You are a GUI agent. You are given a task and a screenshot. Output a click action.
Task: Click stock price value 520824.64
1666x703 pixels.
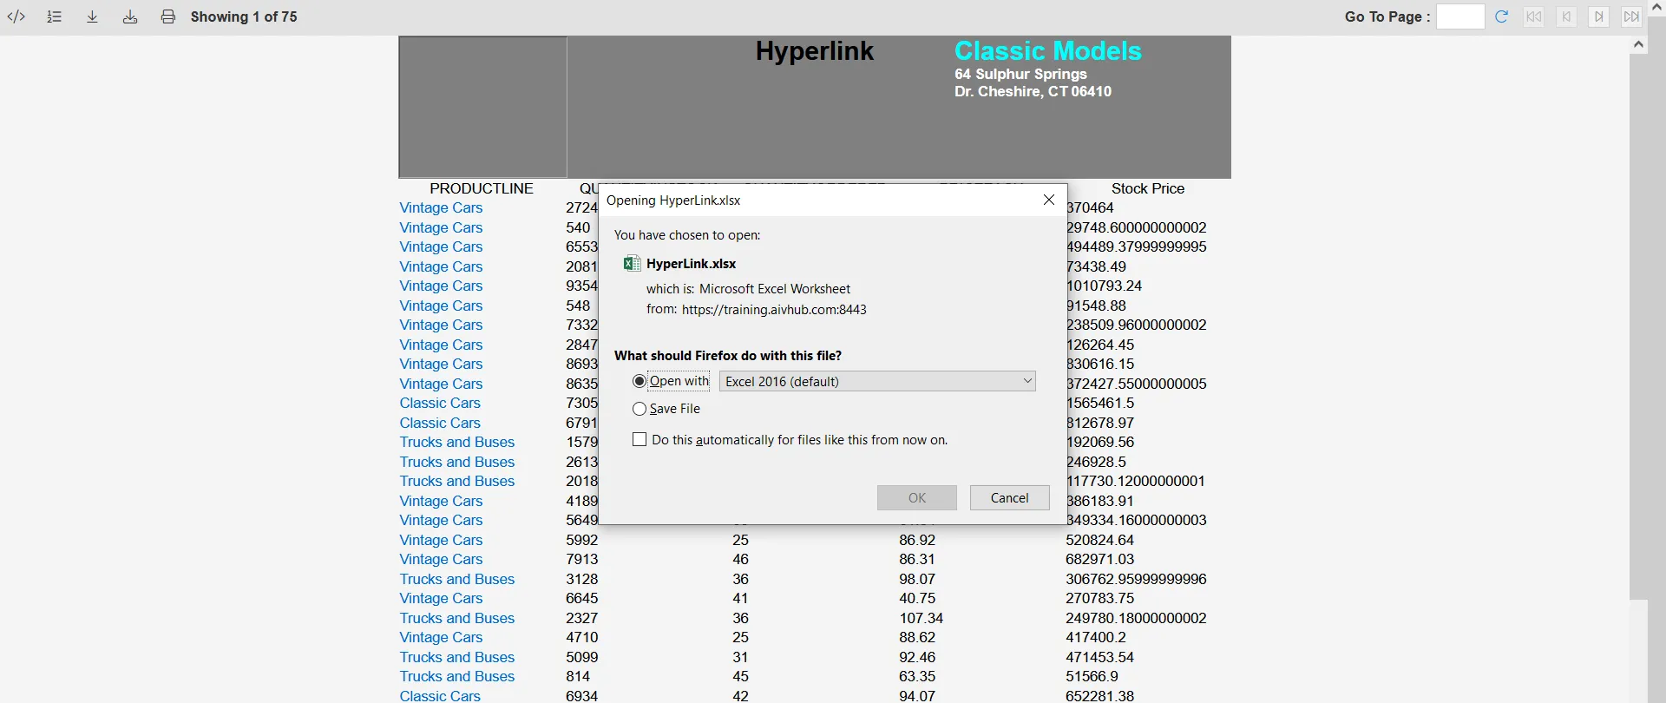click(1100, 540)
